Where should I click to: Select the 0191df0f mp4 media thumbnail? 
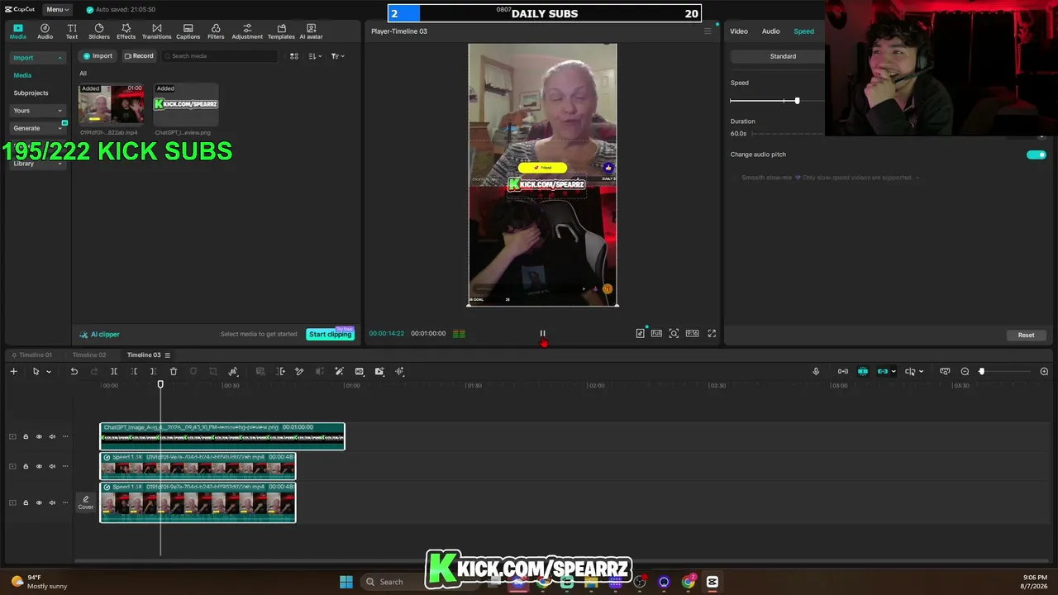111,104
